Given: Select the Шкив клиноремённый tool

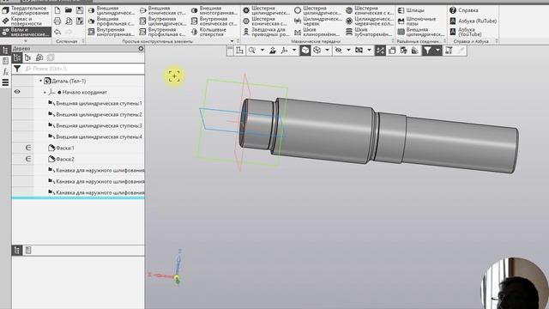Looking at the screenshot, I should pyautogui.click(x=317, y=32).
